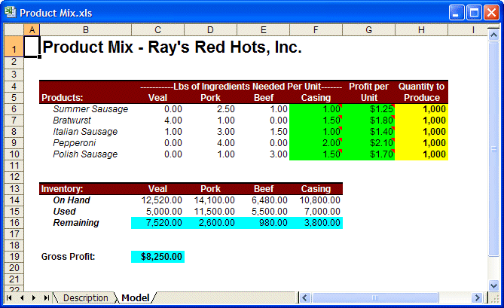This screenshot has height=308, width=504.
Task: Click 'Quantity to Produce' column heading
Action: 421,92
